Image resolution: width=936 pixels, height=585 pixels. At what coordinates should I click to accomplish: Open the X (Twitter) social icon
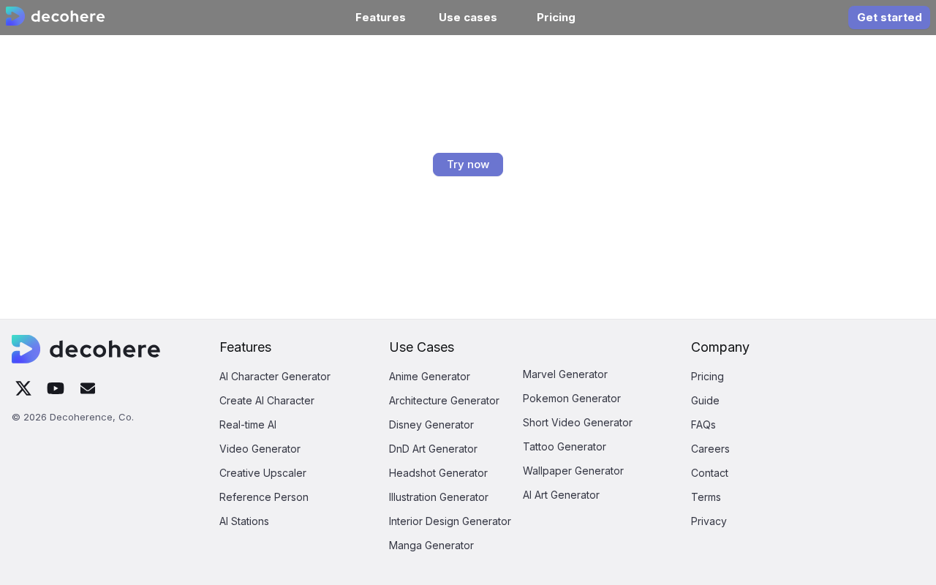23,388
